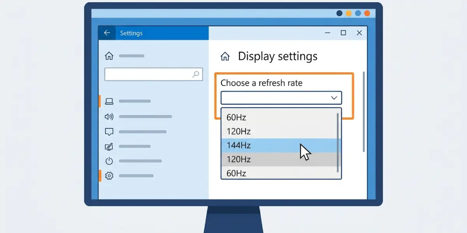Focus the Settings search field

(154, 74)
